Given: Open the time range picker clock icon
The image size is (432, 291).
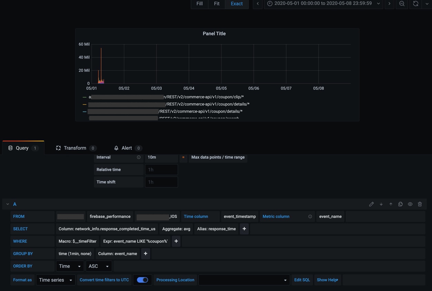Looking at the screenshot, I should [x=269, y=4].
